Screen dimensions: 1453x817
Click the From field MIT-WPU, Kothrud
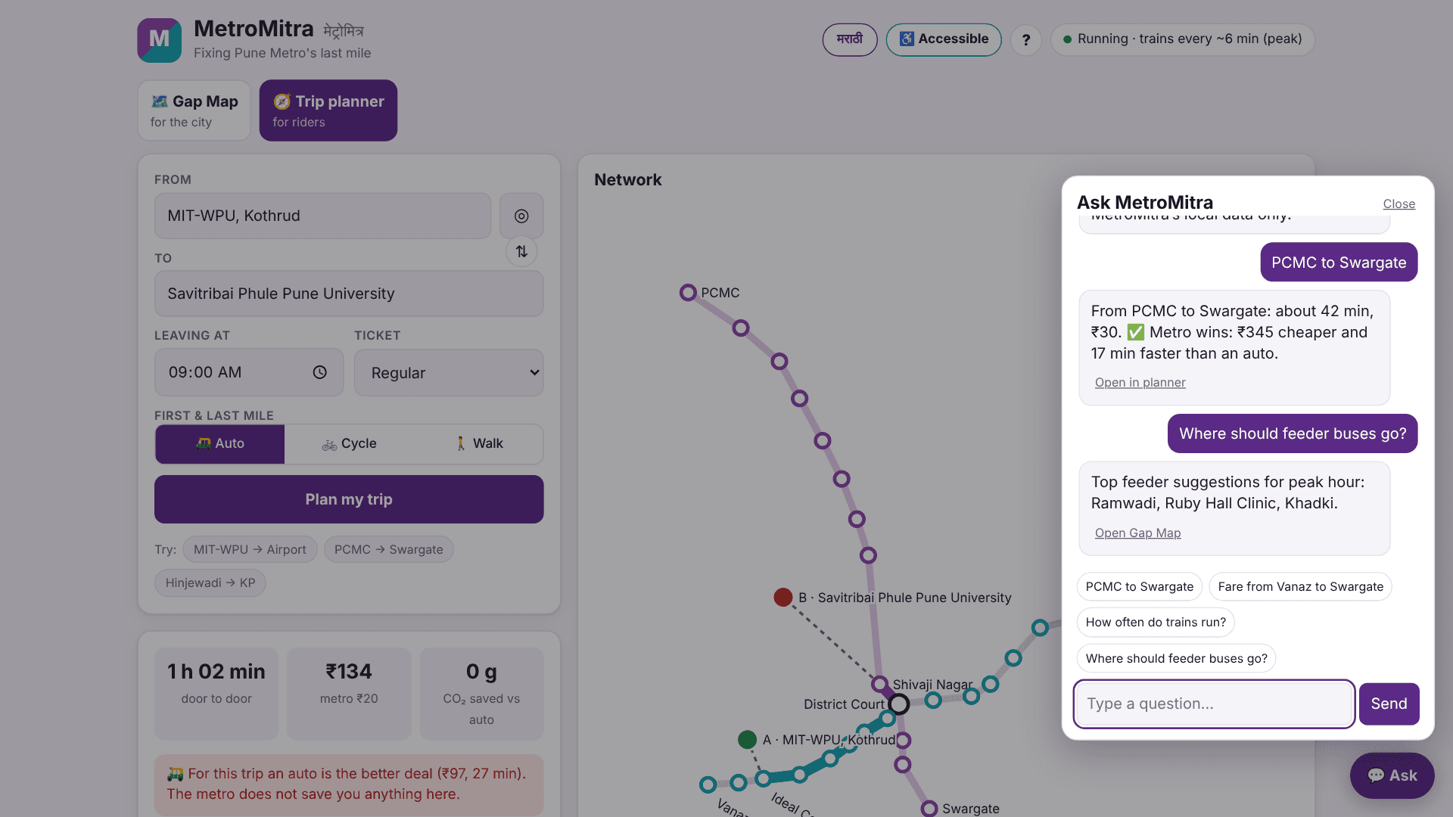pyautogui.click(x=323, y=216)
